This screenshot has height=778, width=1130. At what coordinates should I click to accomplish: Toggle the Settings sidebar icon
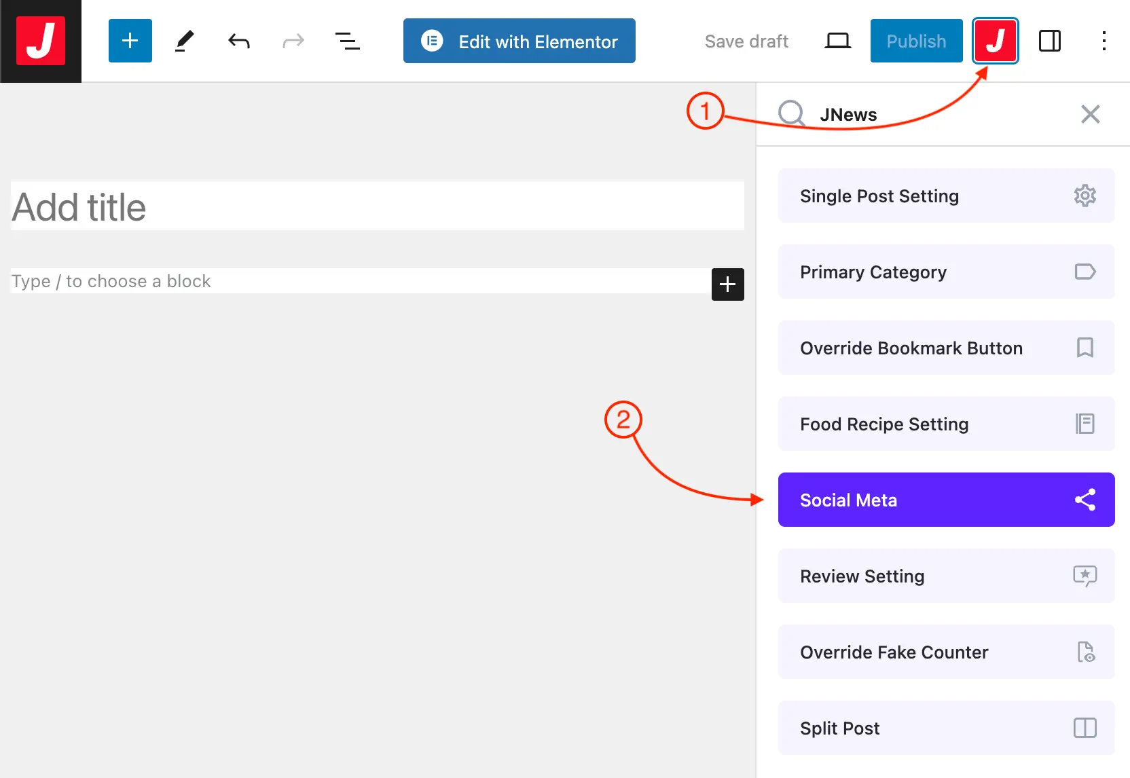tap(1049, 41)
